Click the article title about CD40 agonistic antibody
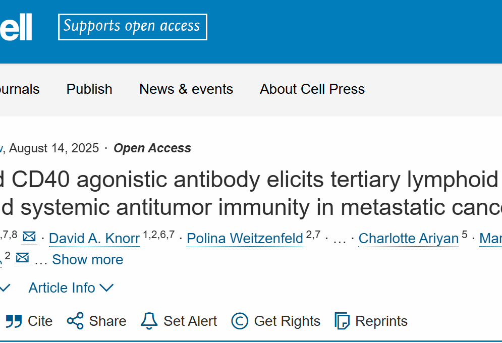Image resolution: width=502 pixels, height=343 pixels. (x=251, y=193)
